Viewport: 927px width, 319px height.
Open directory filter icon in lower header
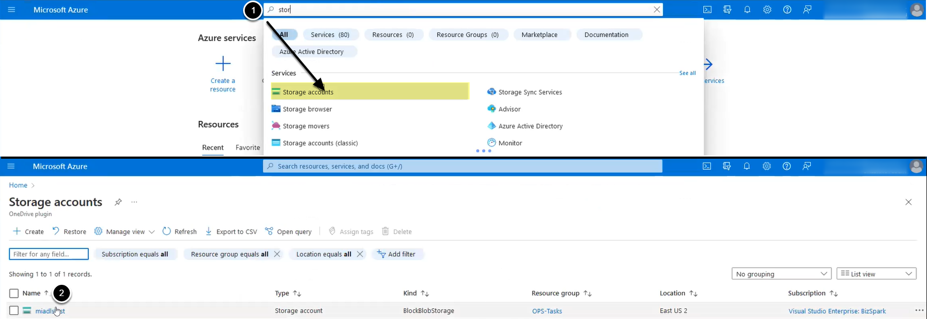point(727,166)
